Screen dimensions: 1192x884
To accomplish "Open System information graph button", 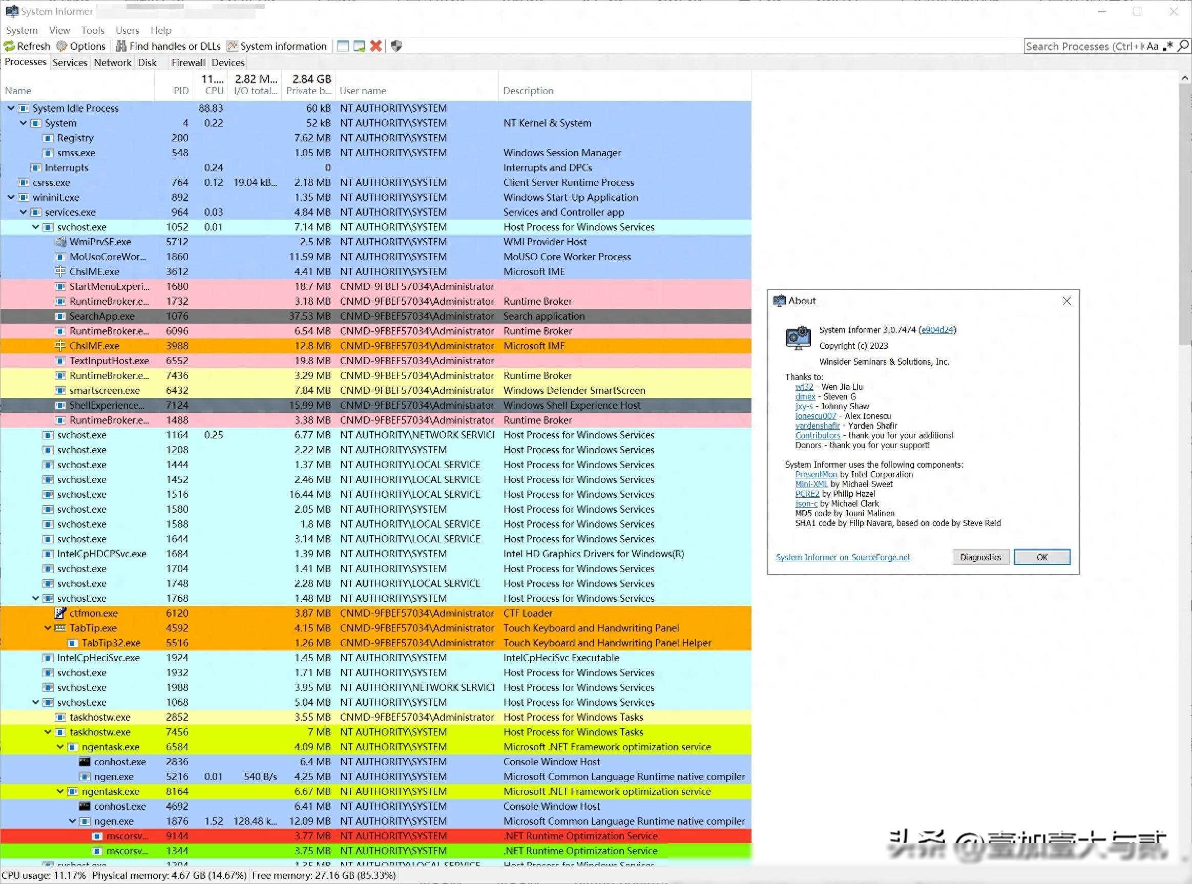I will click(x=277, y=46).
